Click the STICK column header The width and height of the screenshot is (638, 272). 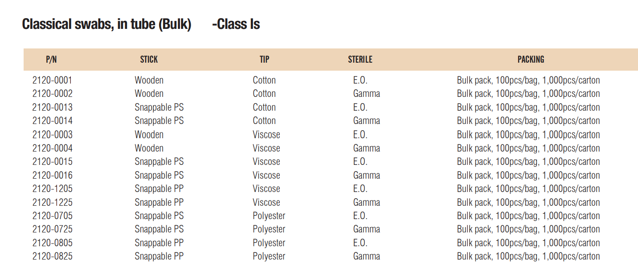coord(149,60)
